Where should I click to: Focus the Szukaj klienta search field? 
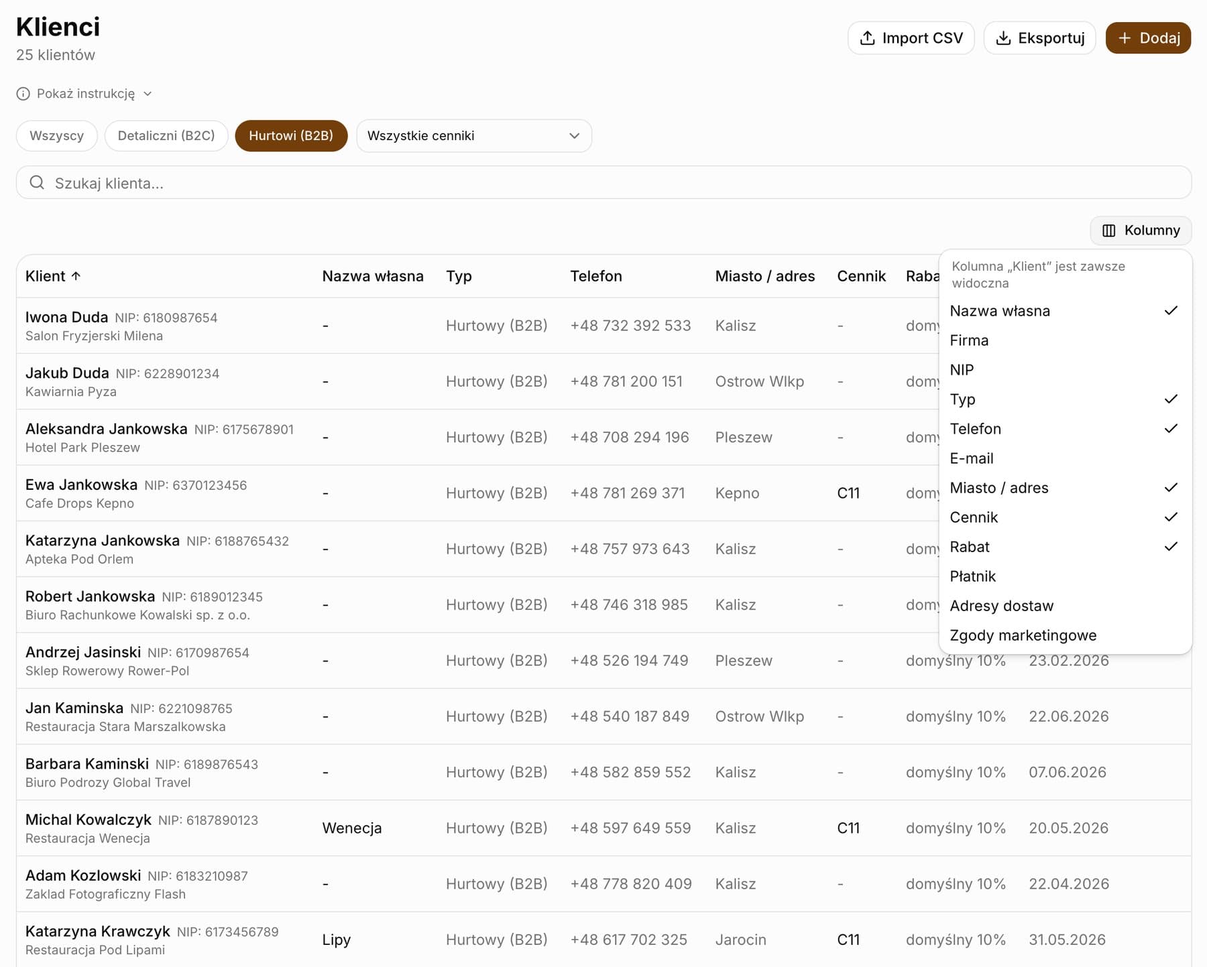click(x=603, y=183)
